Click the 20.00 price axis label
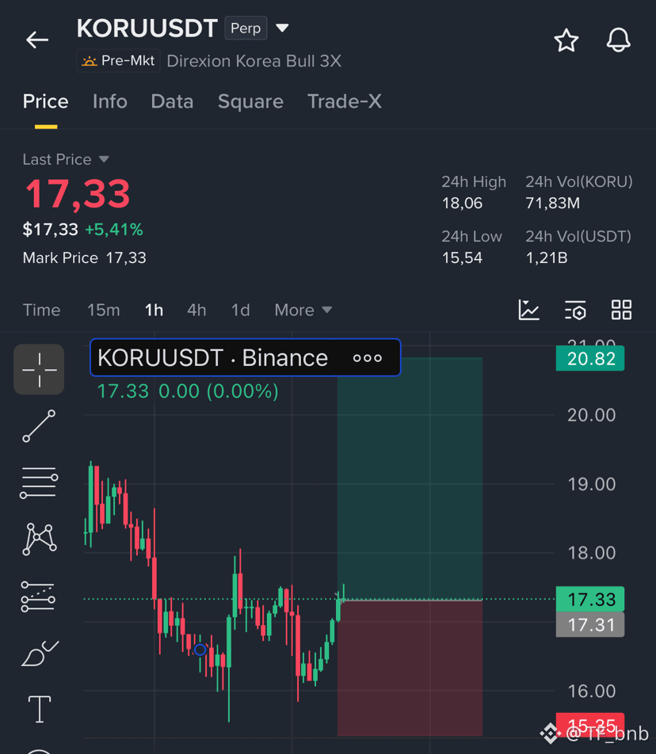 tap(591, 415)
